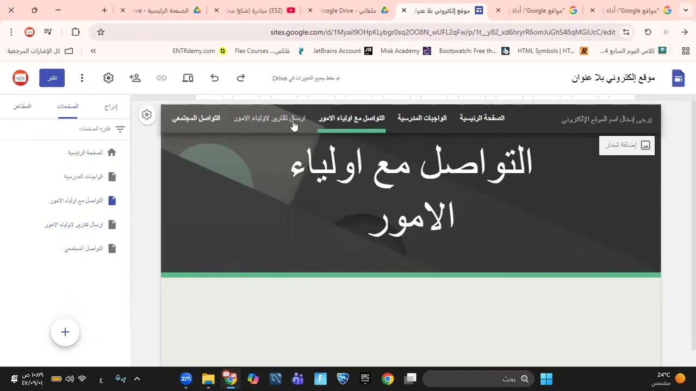Open the Sites more options menu
Screen dimensions: 696x391
(82, 78)
